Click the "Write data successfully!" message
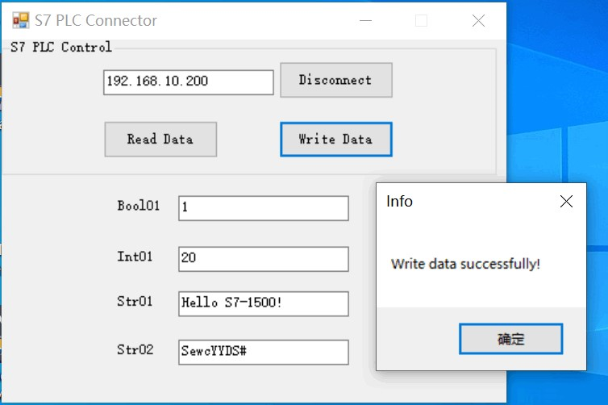 point(465,264)
